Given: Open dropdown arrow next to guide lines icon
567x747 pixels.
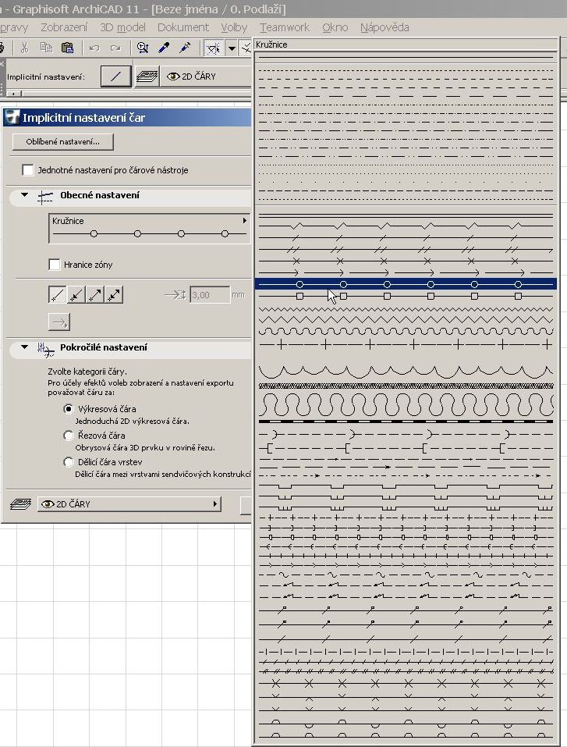Looking at the screenshot, I should tap(232, 48).
